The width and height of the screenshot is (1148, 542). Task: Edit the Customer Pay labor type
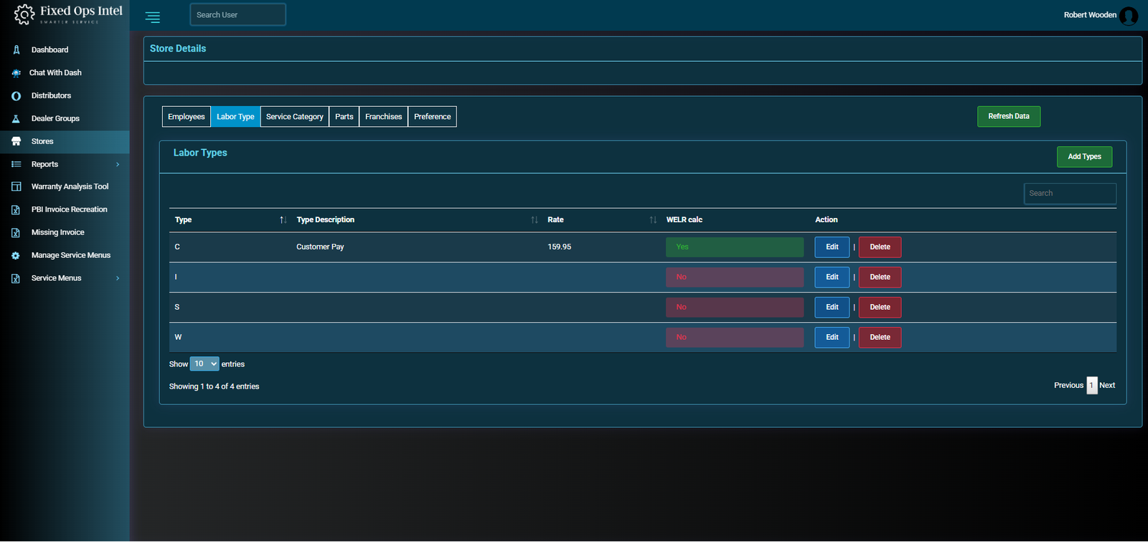[x=832, y=247]
